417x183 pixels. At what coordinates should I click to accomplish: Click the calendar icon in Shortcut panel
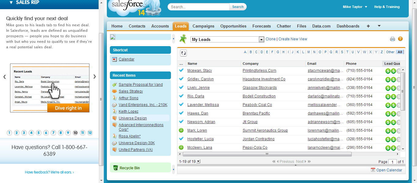114,59
